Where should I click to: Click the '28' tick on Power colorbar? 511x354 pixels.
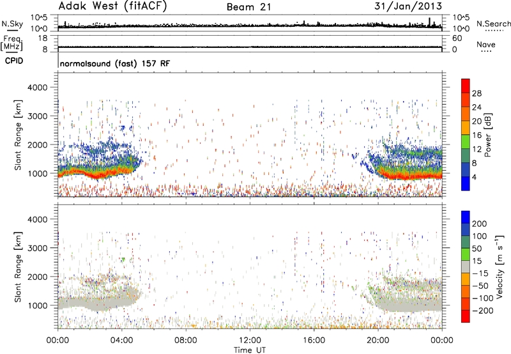(x=477, y=93)
